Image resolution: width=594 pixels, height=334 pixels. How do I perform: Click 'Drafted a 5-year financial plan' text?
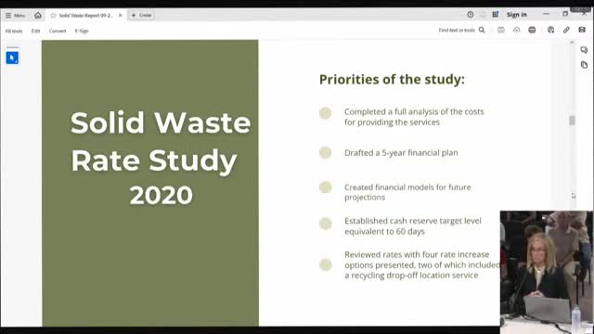(x=401, y=152)
